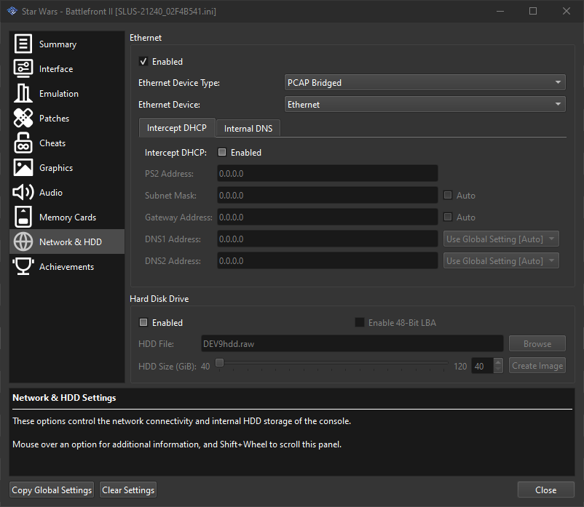Check the Gateway Address Auto box

pyautogui.click(x=448, y=217)
